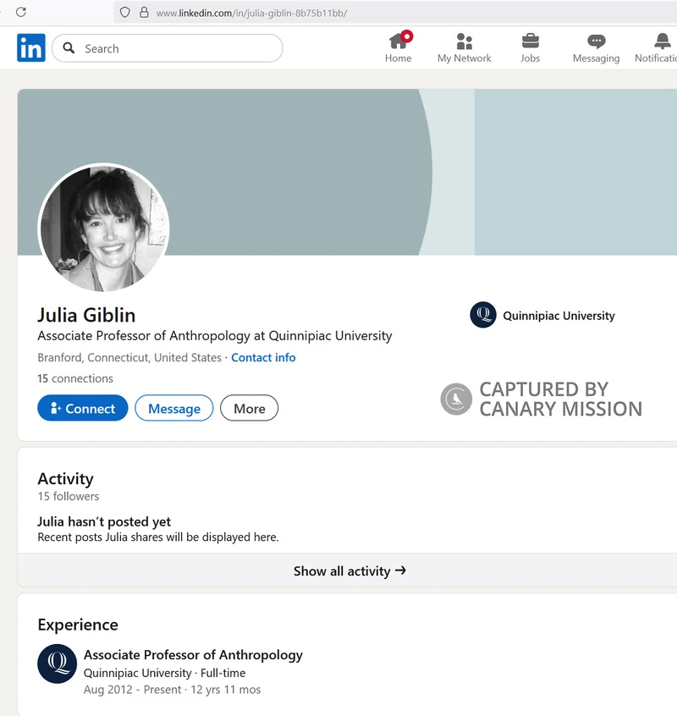Click Quinnipiac University · Full-time text
This screenshot has height=716, width=677.
point(164,673)
